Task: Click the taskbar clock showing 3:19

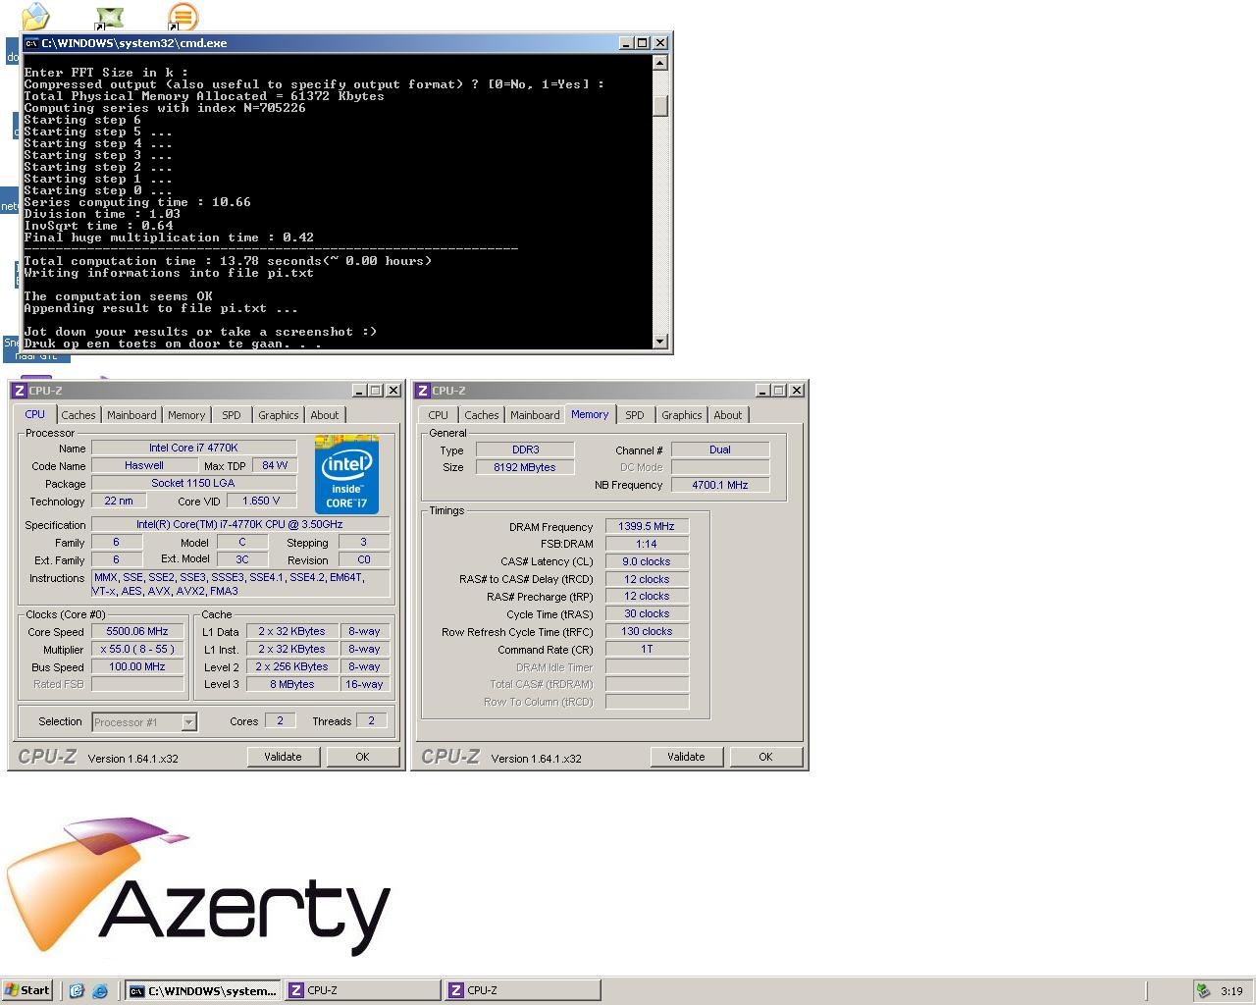Action: tap(1231, 991)
